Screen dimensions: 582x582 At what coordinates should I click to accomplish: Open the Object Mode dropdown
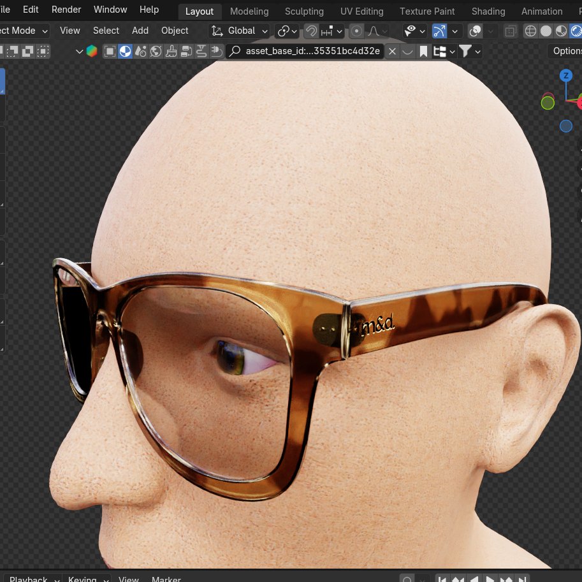24,31
